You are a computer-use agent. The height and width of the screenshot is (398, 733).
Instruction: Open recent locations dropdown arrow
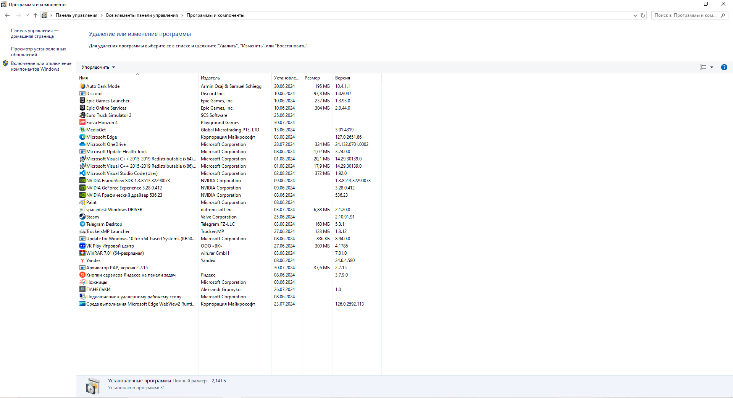coord(27,15)
